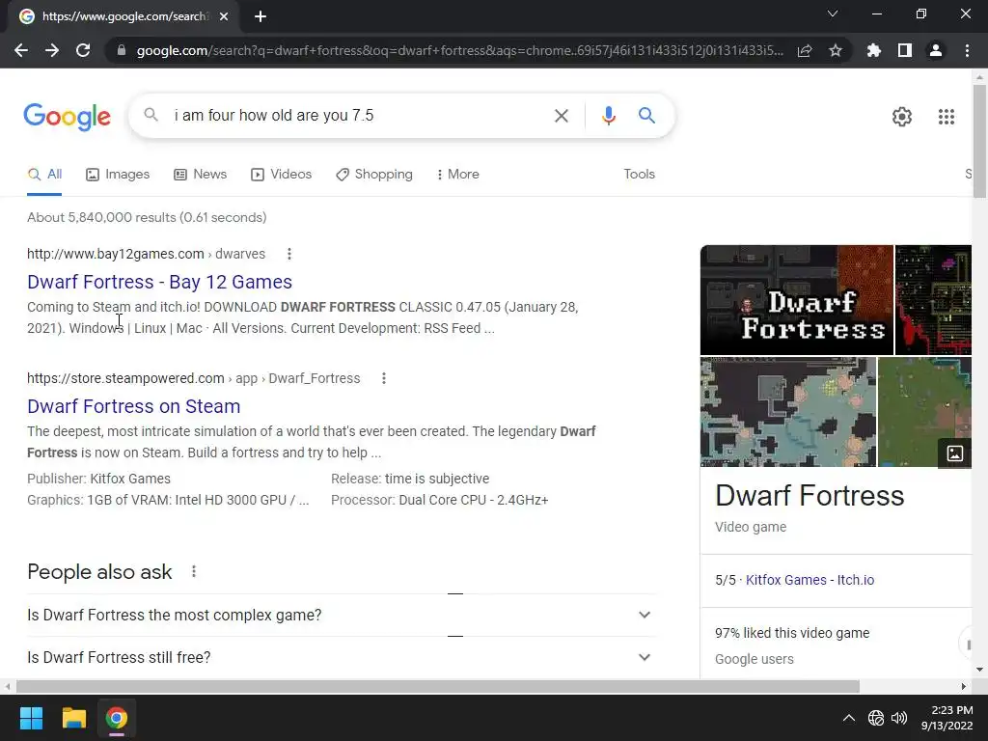Open the volume tray icon
The width and height of the screenshot is (988, 741).
[899, 718]
